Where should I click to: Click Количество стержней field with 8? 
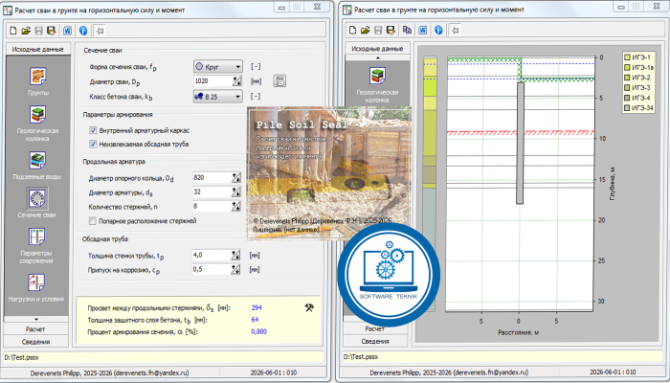212,207
